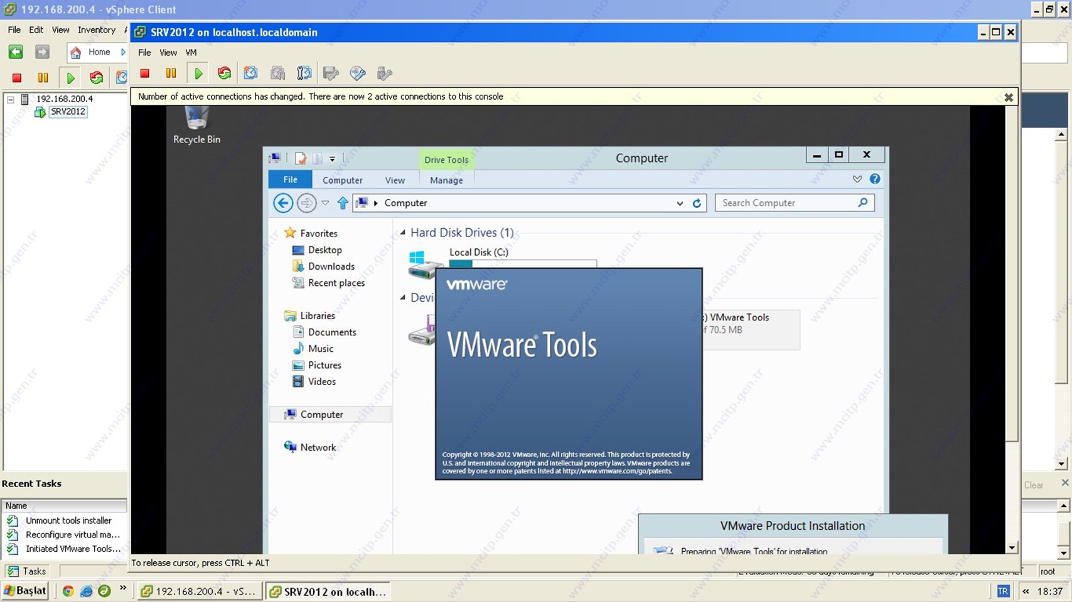Viewport: 1072px width, 602px height.
Task: Click the Explorer forward arrow button
Action: tap(306, 203)
